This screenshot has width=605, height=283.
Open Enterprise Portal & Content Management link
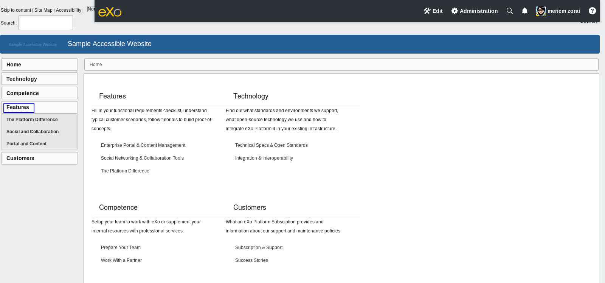143,145
